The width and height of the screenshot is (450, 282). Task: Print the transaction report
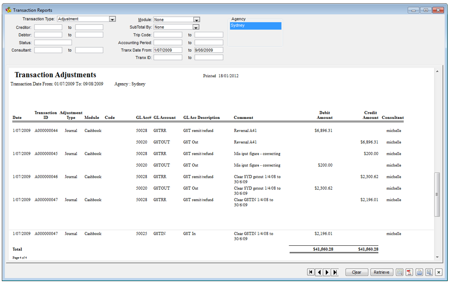pos(419,272)
